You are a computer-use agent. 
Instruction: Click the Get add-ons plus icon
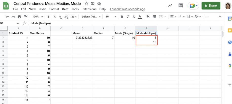pos(230,85)
